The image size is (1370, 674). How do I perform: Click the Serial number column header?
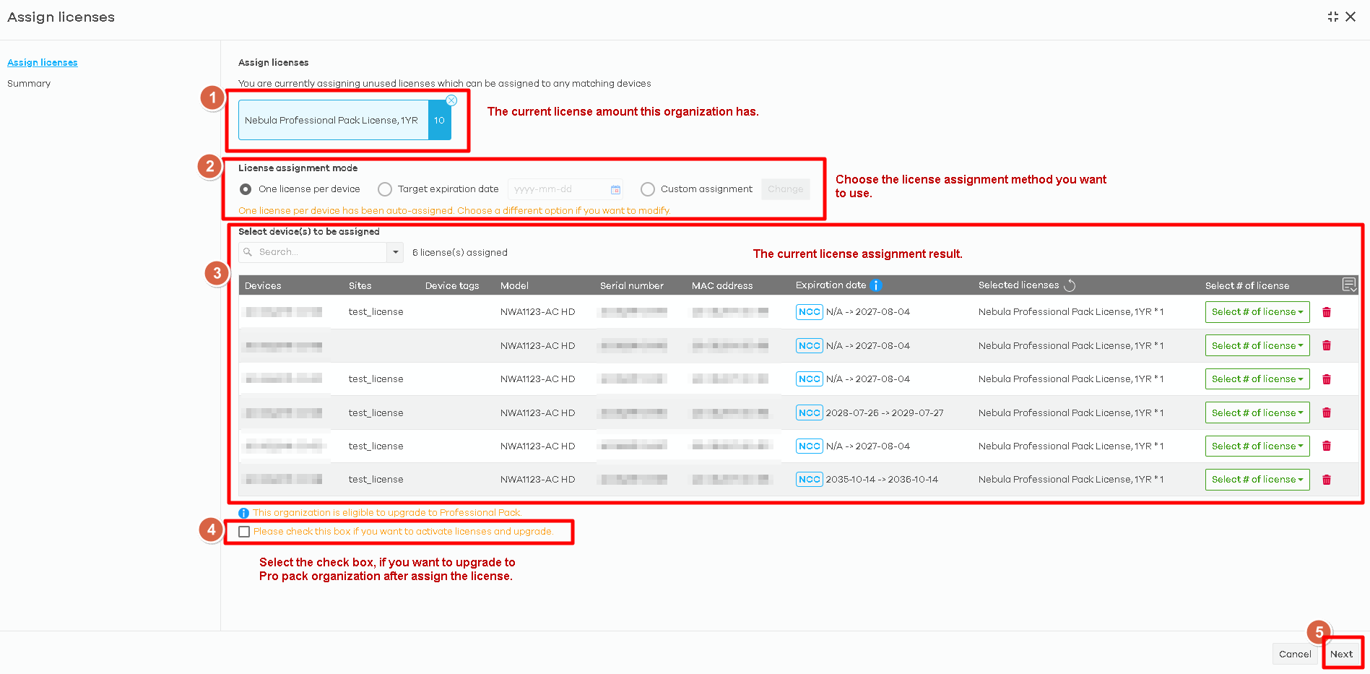[632, 285]
